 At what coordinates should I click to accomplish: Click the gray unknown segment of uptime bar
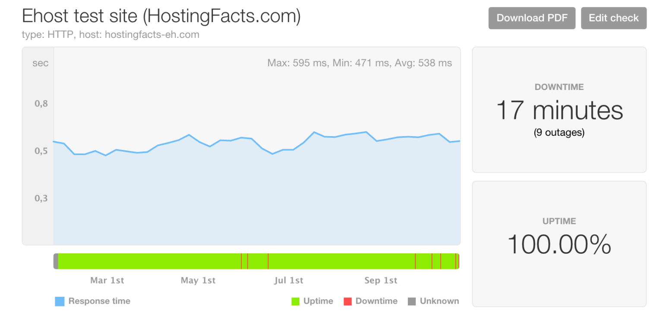pyautogui.click(x=56, y=261)
